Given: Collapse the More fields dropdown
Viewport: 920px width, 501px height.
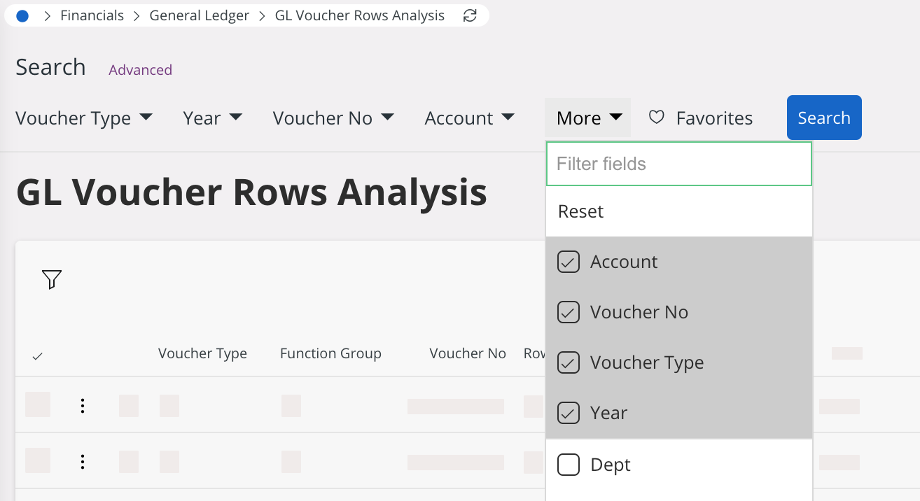Looking at the screenshot, I should pos(588,118).
